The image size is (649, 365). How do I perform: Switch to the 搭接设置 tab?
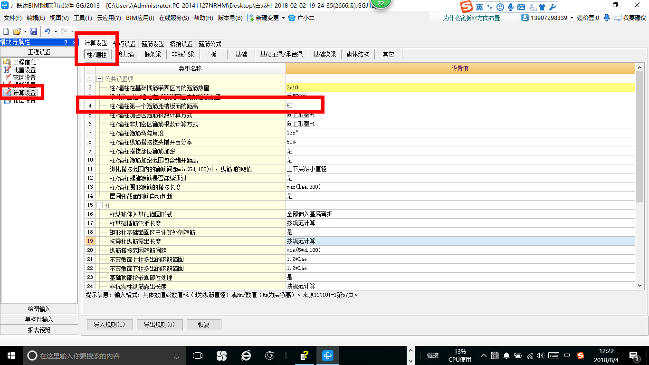[x=181, y=44]
